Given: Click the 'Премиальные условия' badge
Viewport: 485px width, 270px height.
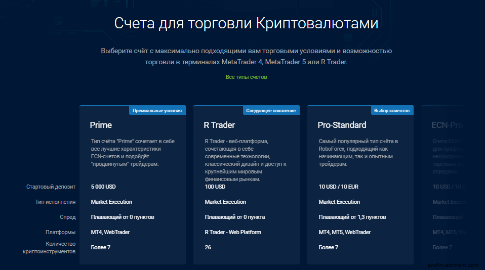Looking at the screenshot, I should pos(157,111).
